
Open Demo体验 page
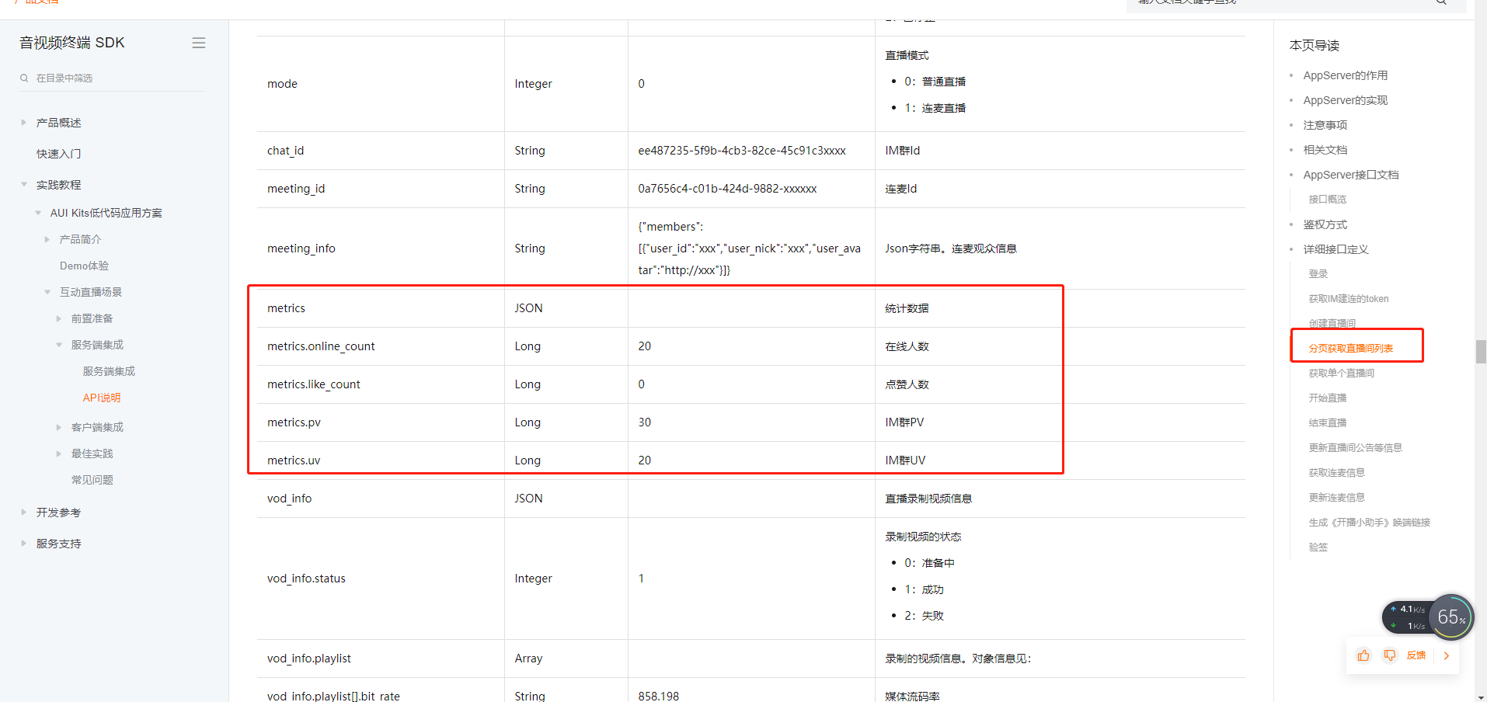point(84,266)
